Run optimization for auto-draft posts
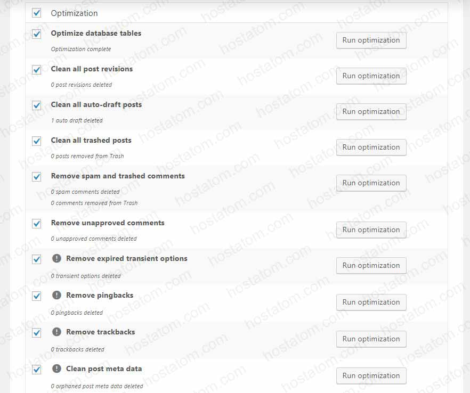This screenshot has height=393, width=470. coord(371,111)
